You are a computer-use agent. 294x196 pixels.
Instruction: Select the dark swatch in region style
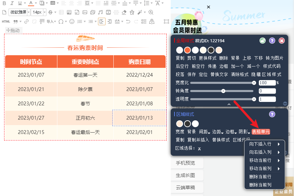click(187, 124)
